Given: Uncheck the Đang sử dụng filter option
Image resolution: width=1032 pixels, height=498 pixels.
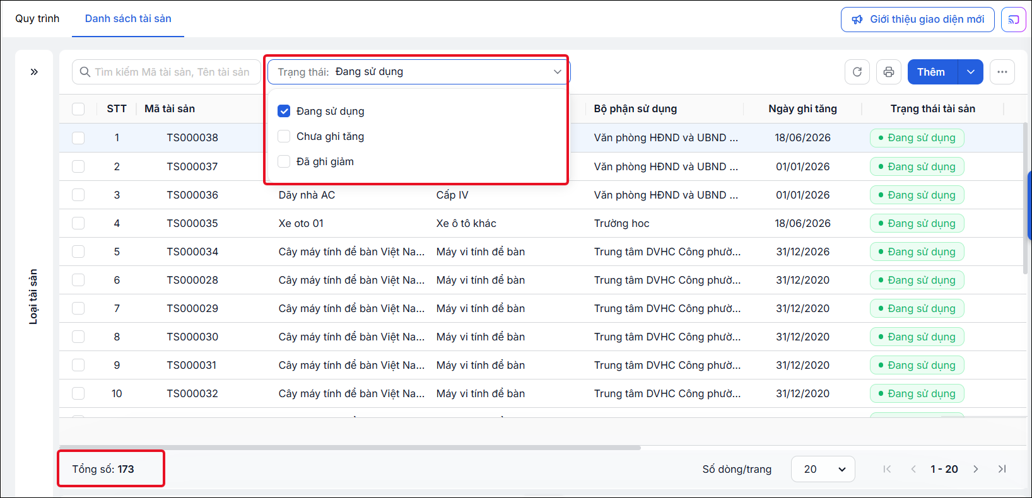Looking at the screenshot, I should point(284,111).
